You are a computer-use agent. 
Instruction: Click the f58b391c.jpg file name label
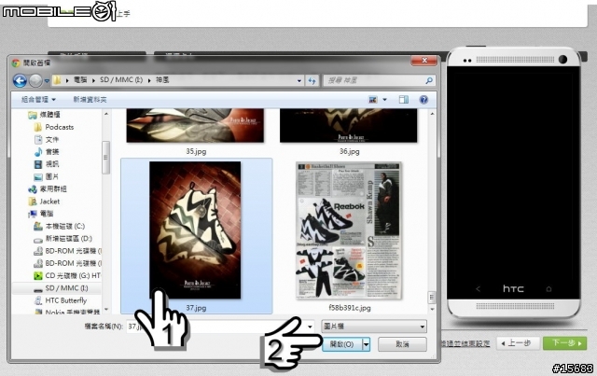tap(350, 308)
